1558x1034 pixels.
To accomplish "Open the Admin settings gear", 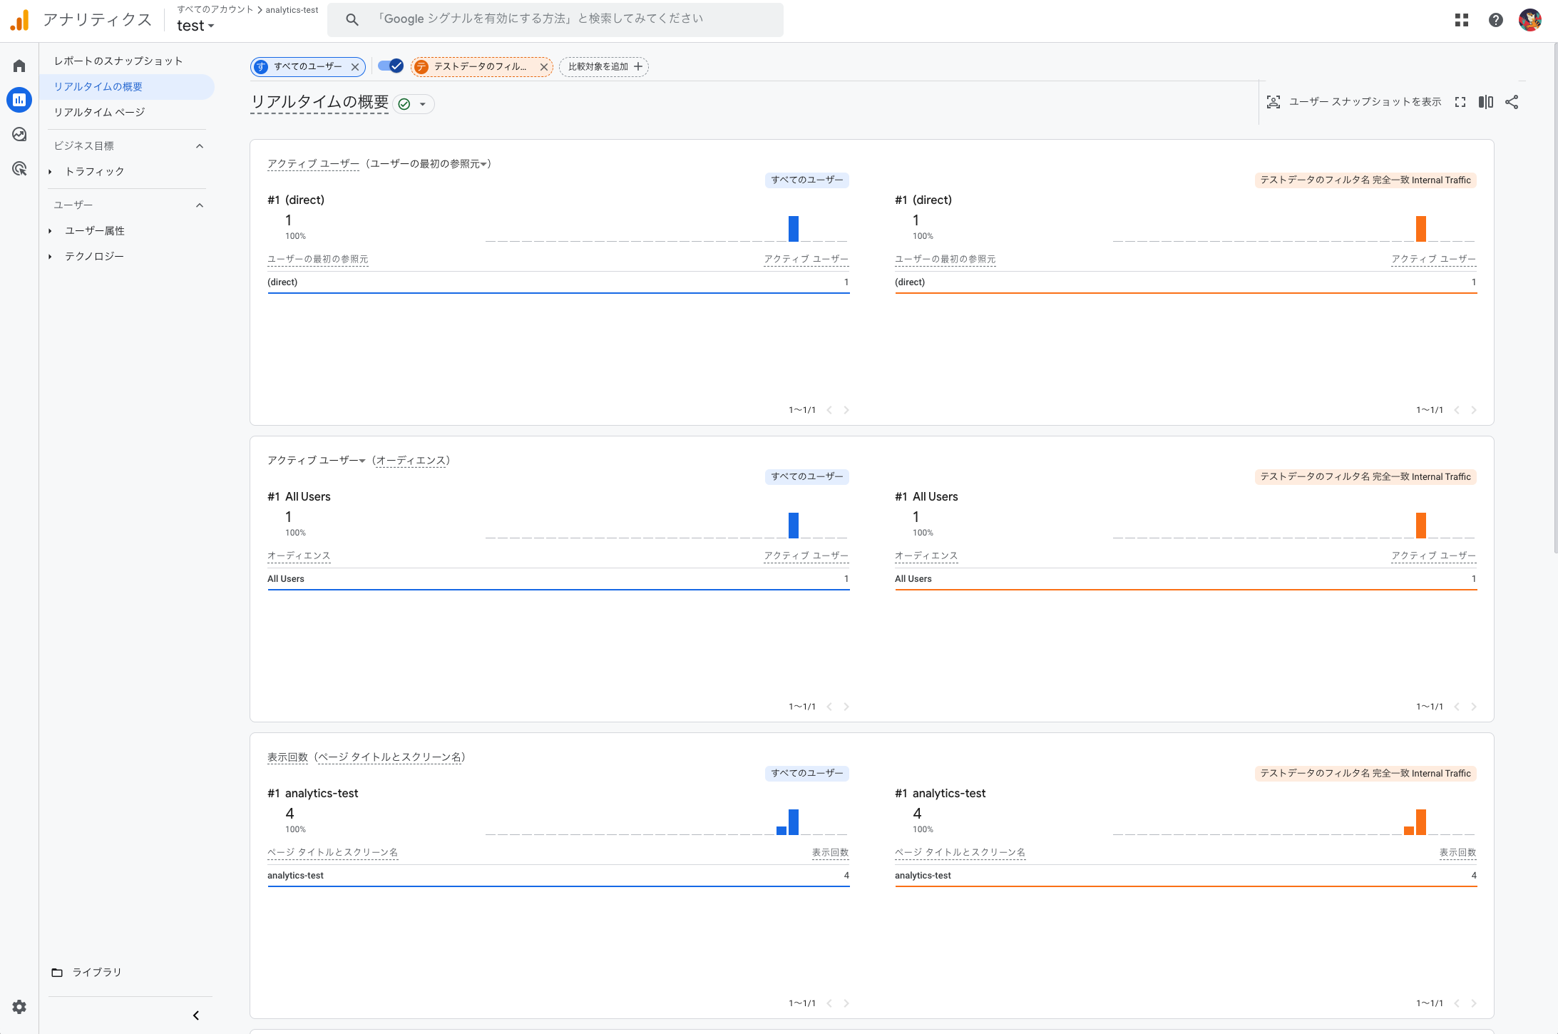I will 19,1007.
